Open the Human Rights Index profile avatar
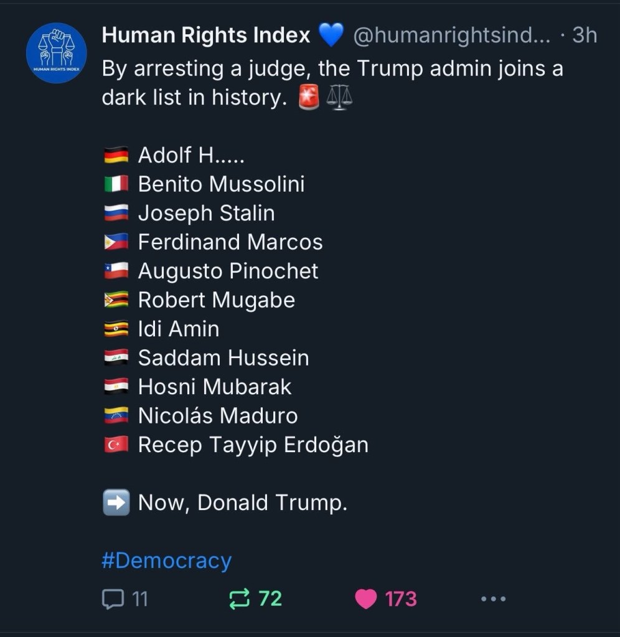Screen dimensions: 620x637 click(x=56, y=52)
